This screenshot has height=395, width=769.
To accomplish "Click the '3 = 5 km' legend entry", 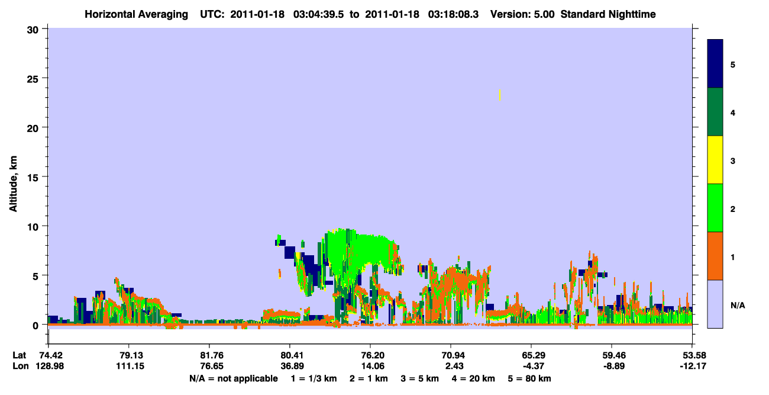I will (x=420, y=378).
